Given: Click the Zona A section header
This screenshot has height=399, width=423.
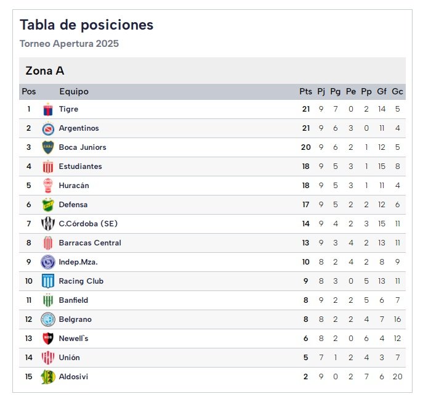Looking at the screenshot, I should point(44,71).
